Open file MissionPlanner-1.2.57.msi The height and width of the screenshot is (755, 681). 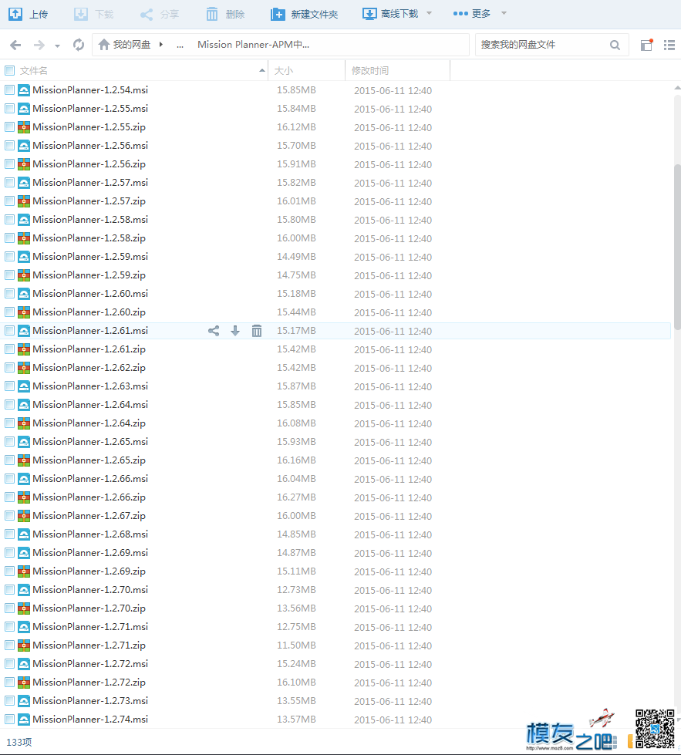[90, 183]
